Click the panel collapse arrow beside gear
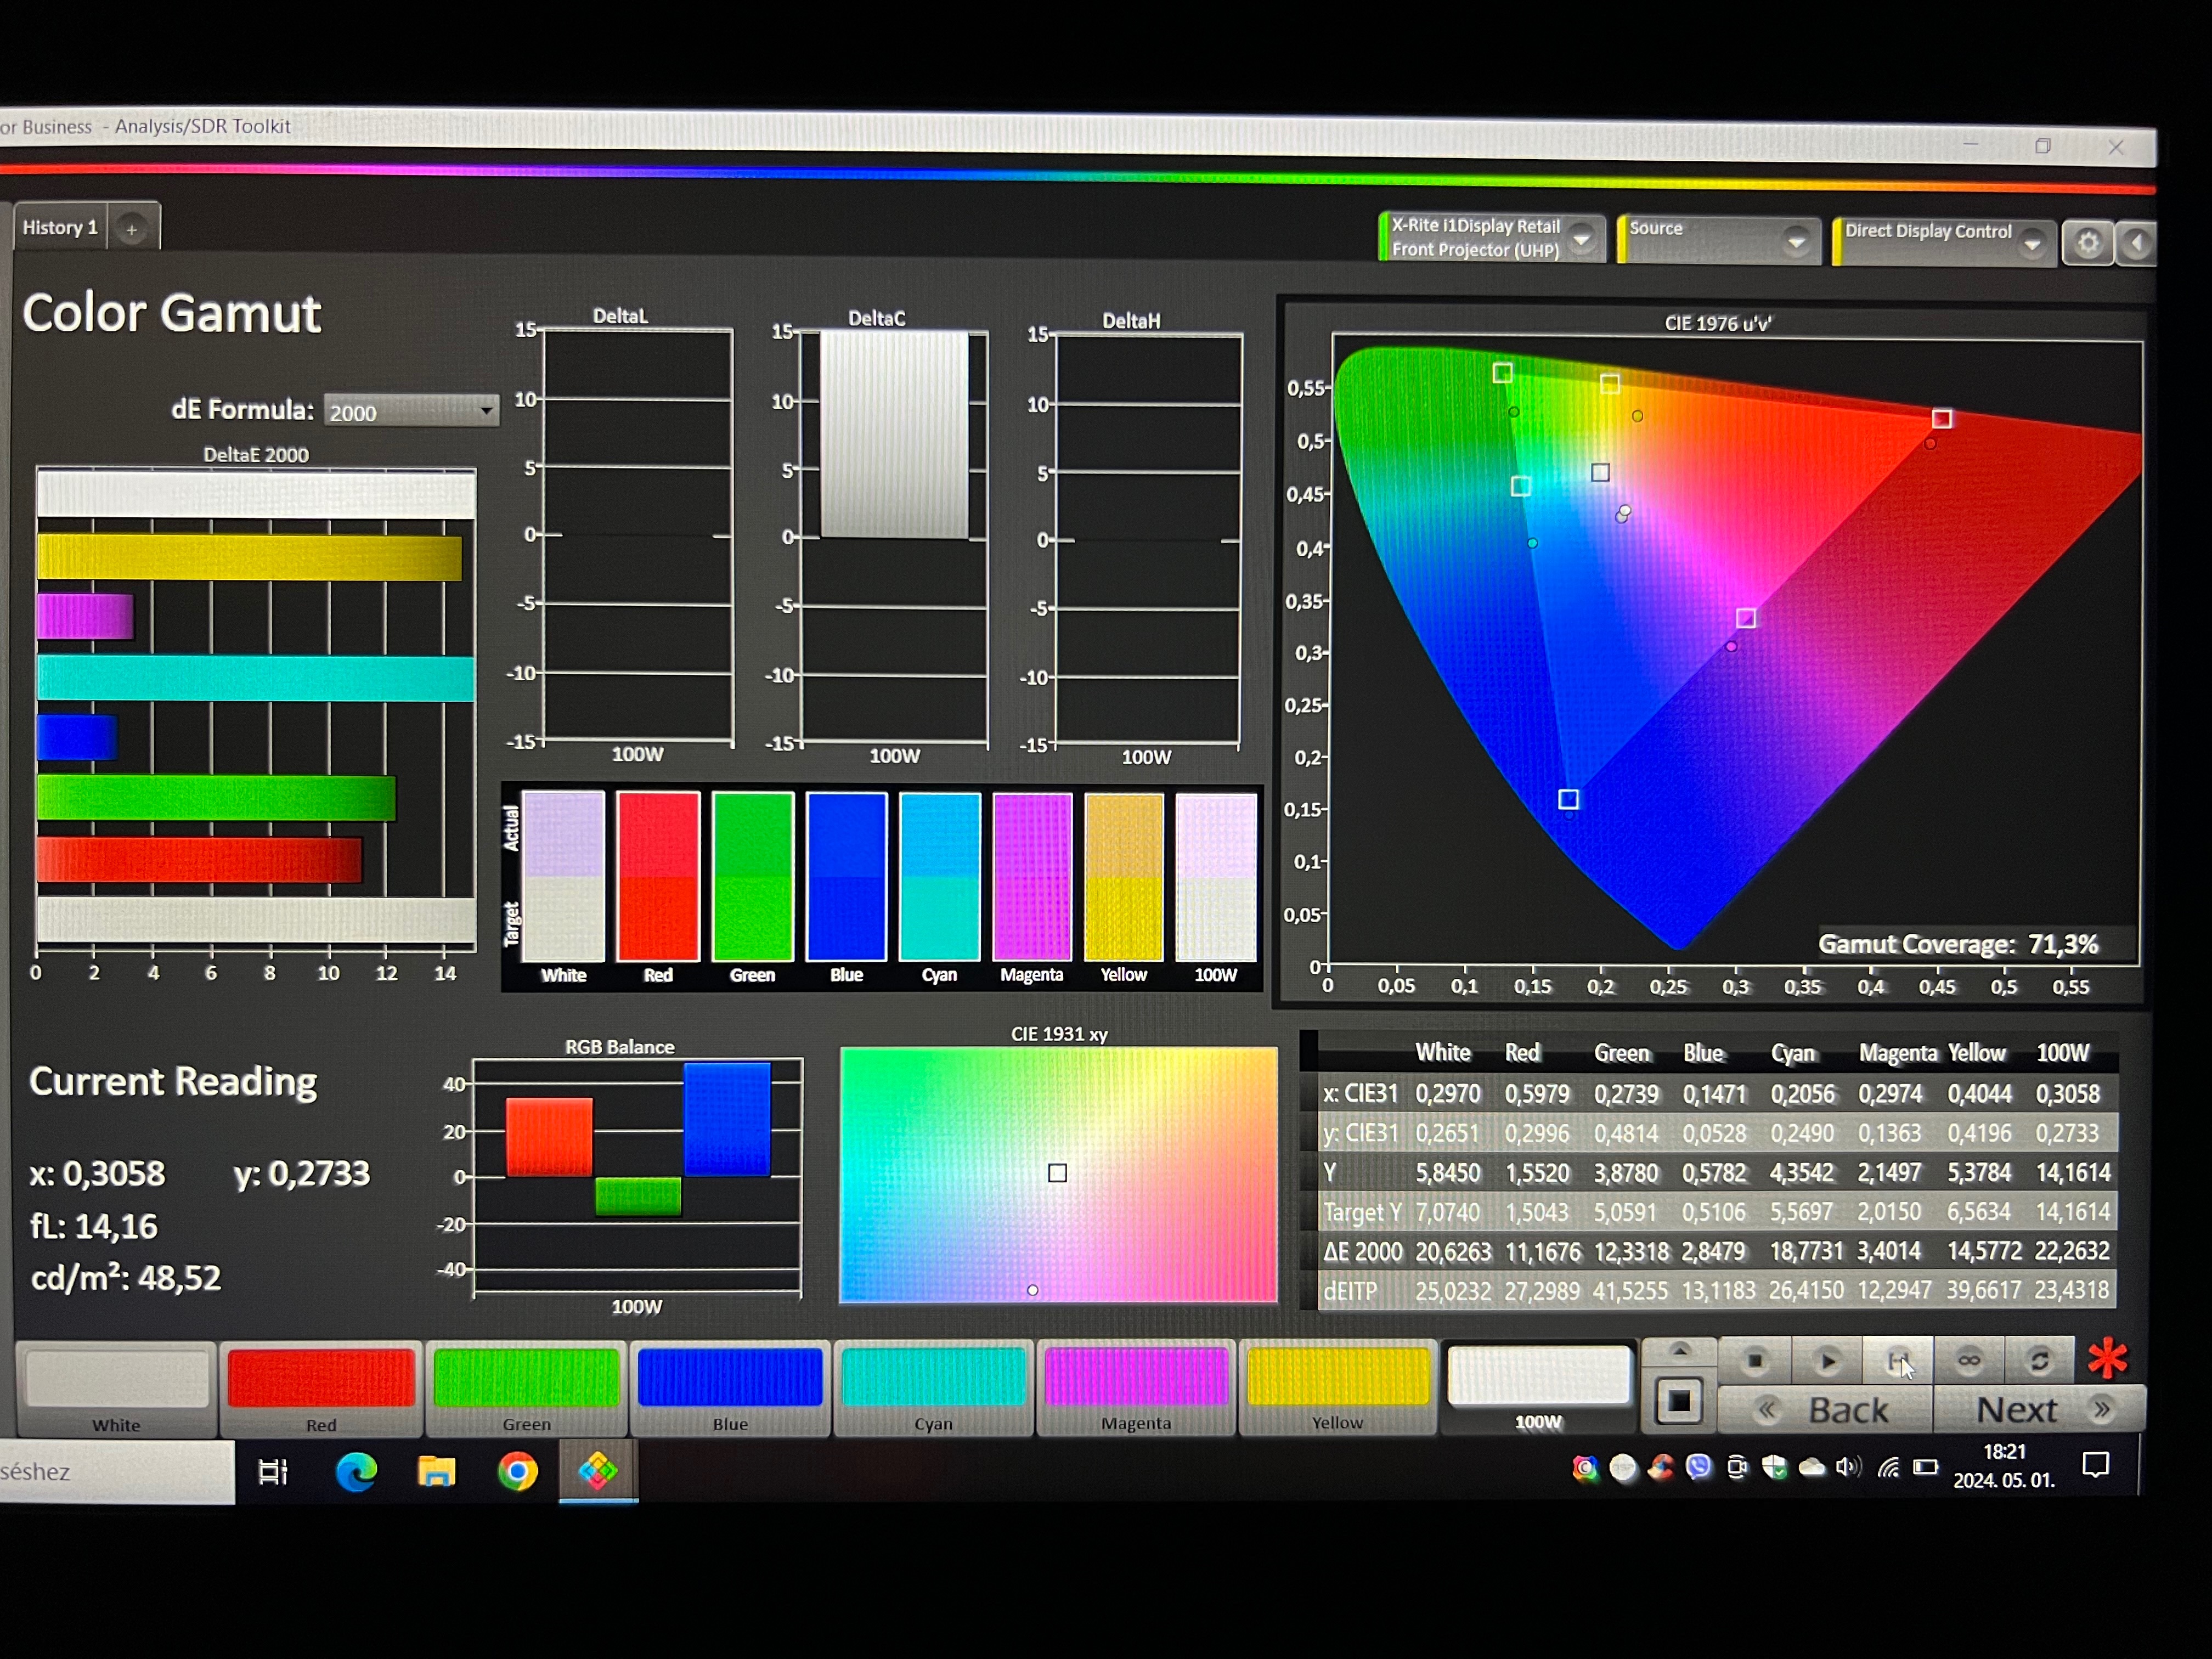The width and height of the screenshot is (2212, 1659). coord(2137,244)
